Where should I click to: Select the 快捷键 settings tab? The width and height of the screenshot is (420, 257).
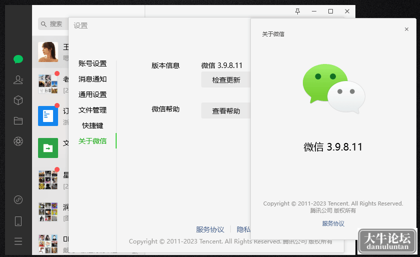tap(93, 125)
